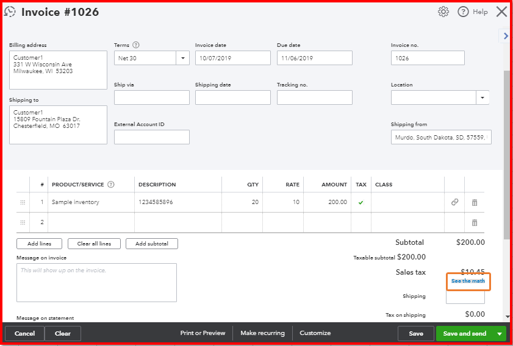Click the Clear button

[x=63, y=334]
